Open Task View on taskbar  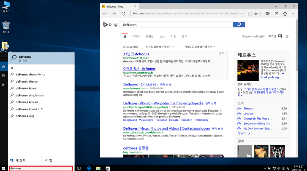[79, 168]
